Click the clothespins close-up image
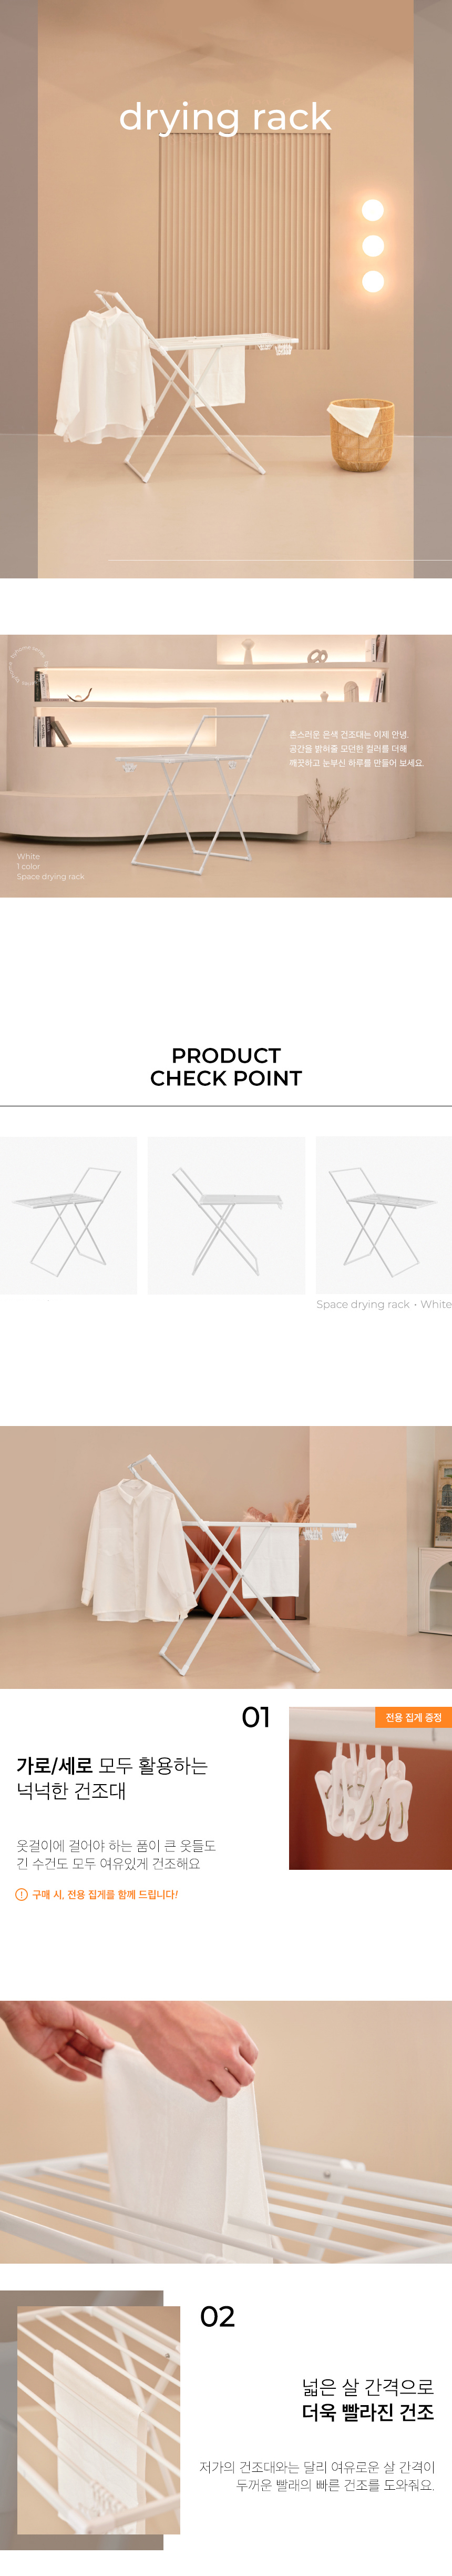The image size is (452, 2576). (x=370, y=1788)
